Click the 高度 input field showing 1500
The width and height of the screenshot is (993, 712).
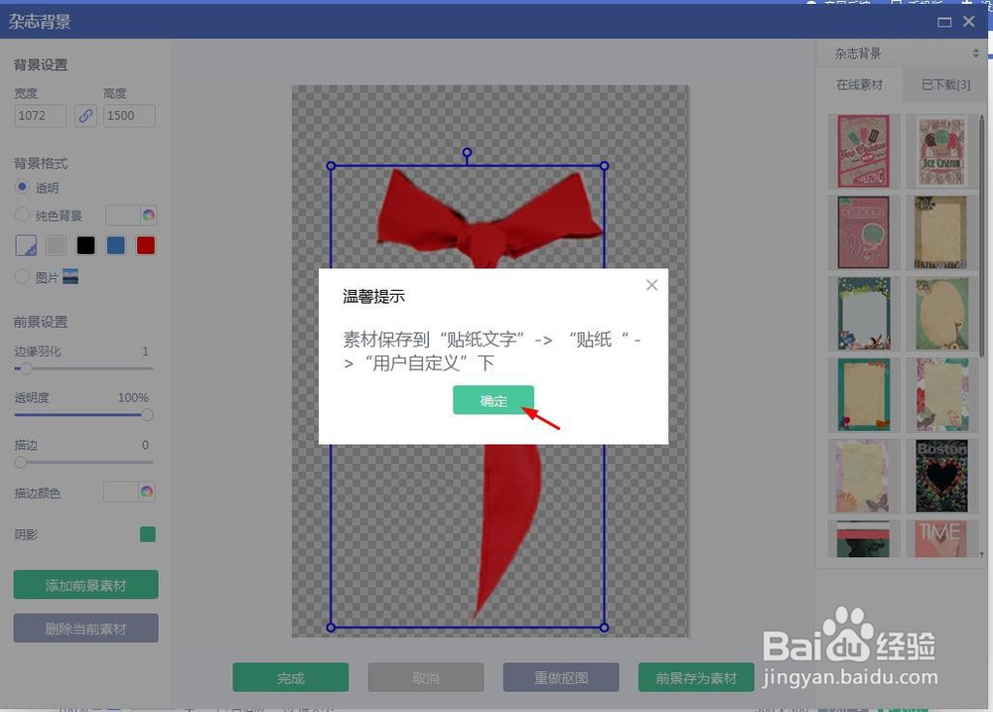[129, 116]
